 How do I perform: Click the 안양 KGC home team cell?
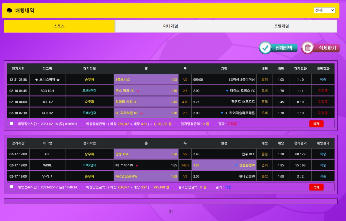[146, 154]
